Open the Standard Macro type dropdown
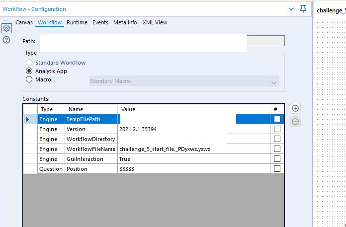The image size is (346, 227). [184, 81]
